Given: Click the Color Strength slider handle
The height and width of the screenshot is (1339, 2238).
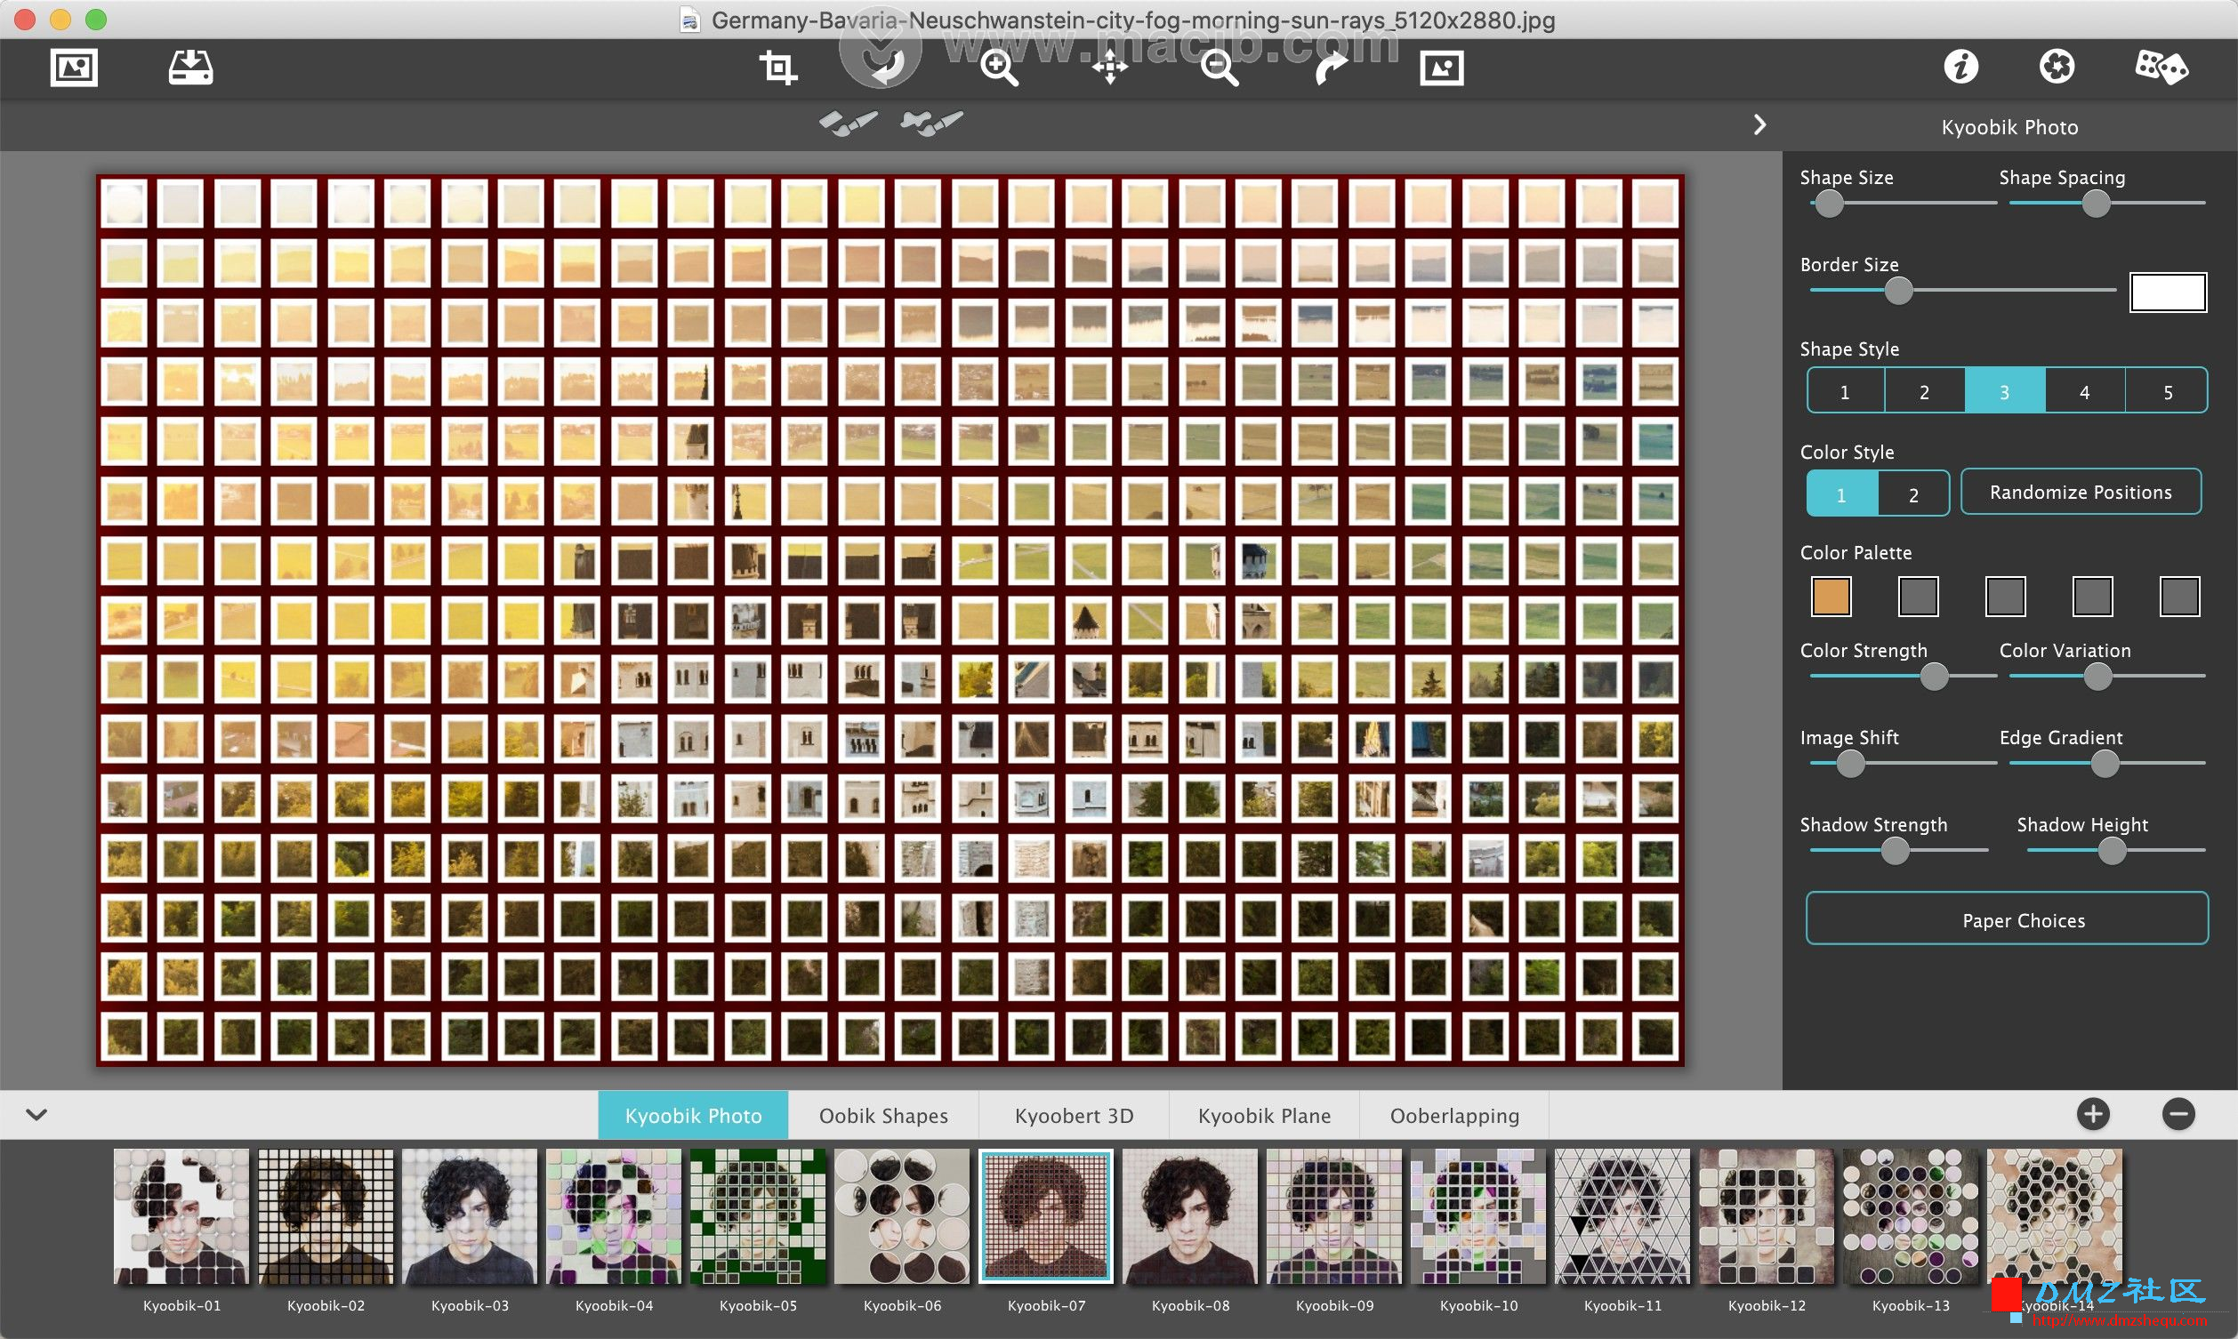Looking at the screenshot, I should click(1934, 677).
